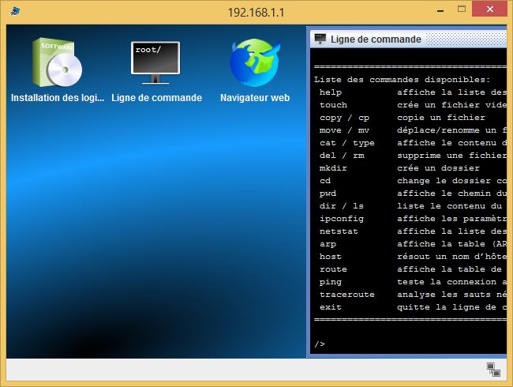
Task: Launch the Ligne de commande monitor icon
Action: (x=155, y=63)
